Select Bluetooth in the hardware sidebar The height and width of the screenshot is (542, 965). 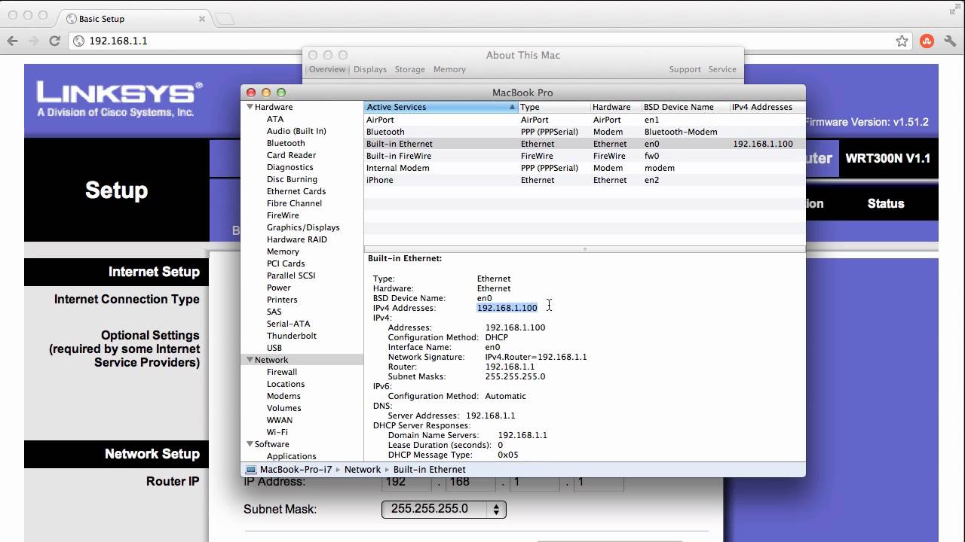pos(286,143)
